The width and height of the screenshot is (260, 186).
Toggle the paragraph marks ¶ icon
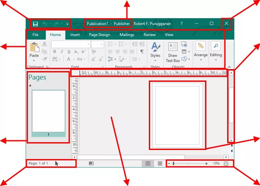point(142,52)
